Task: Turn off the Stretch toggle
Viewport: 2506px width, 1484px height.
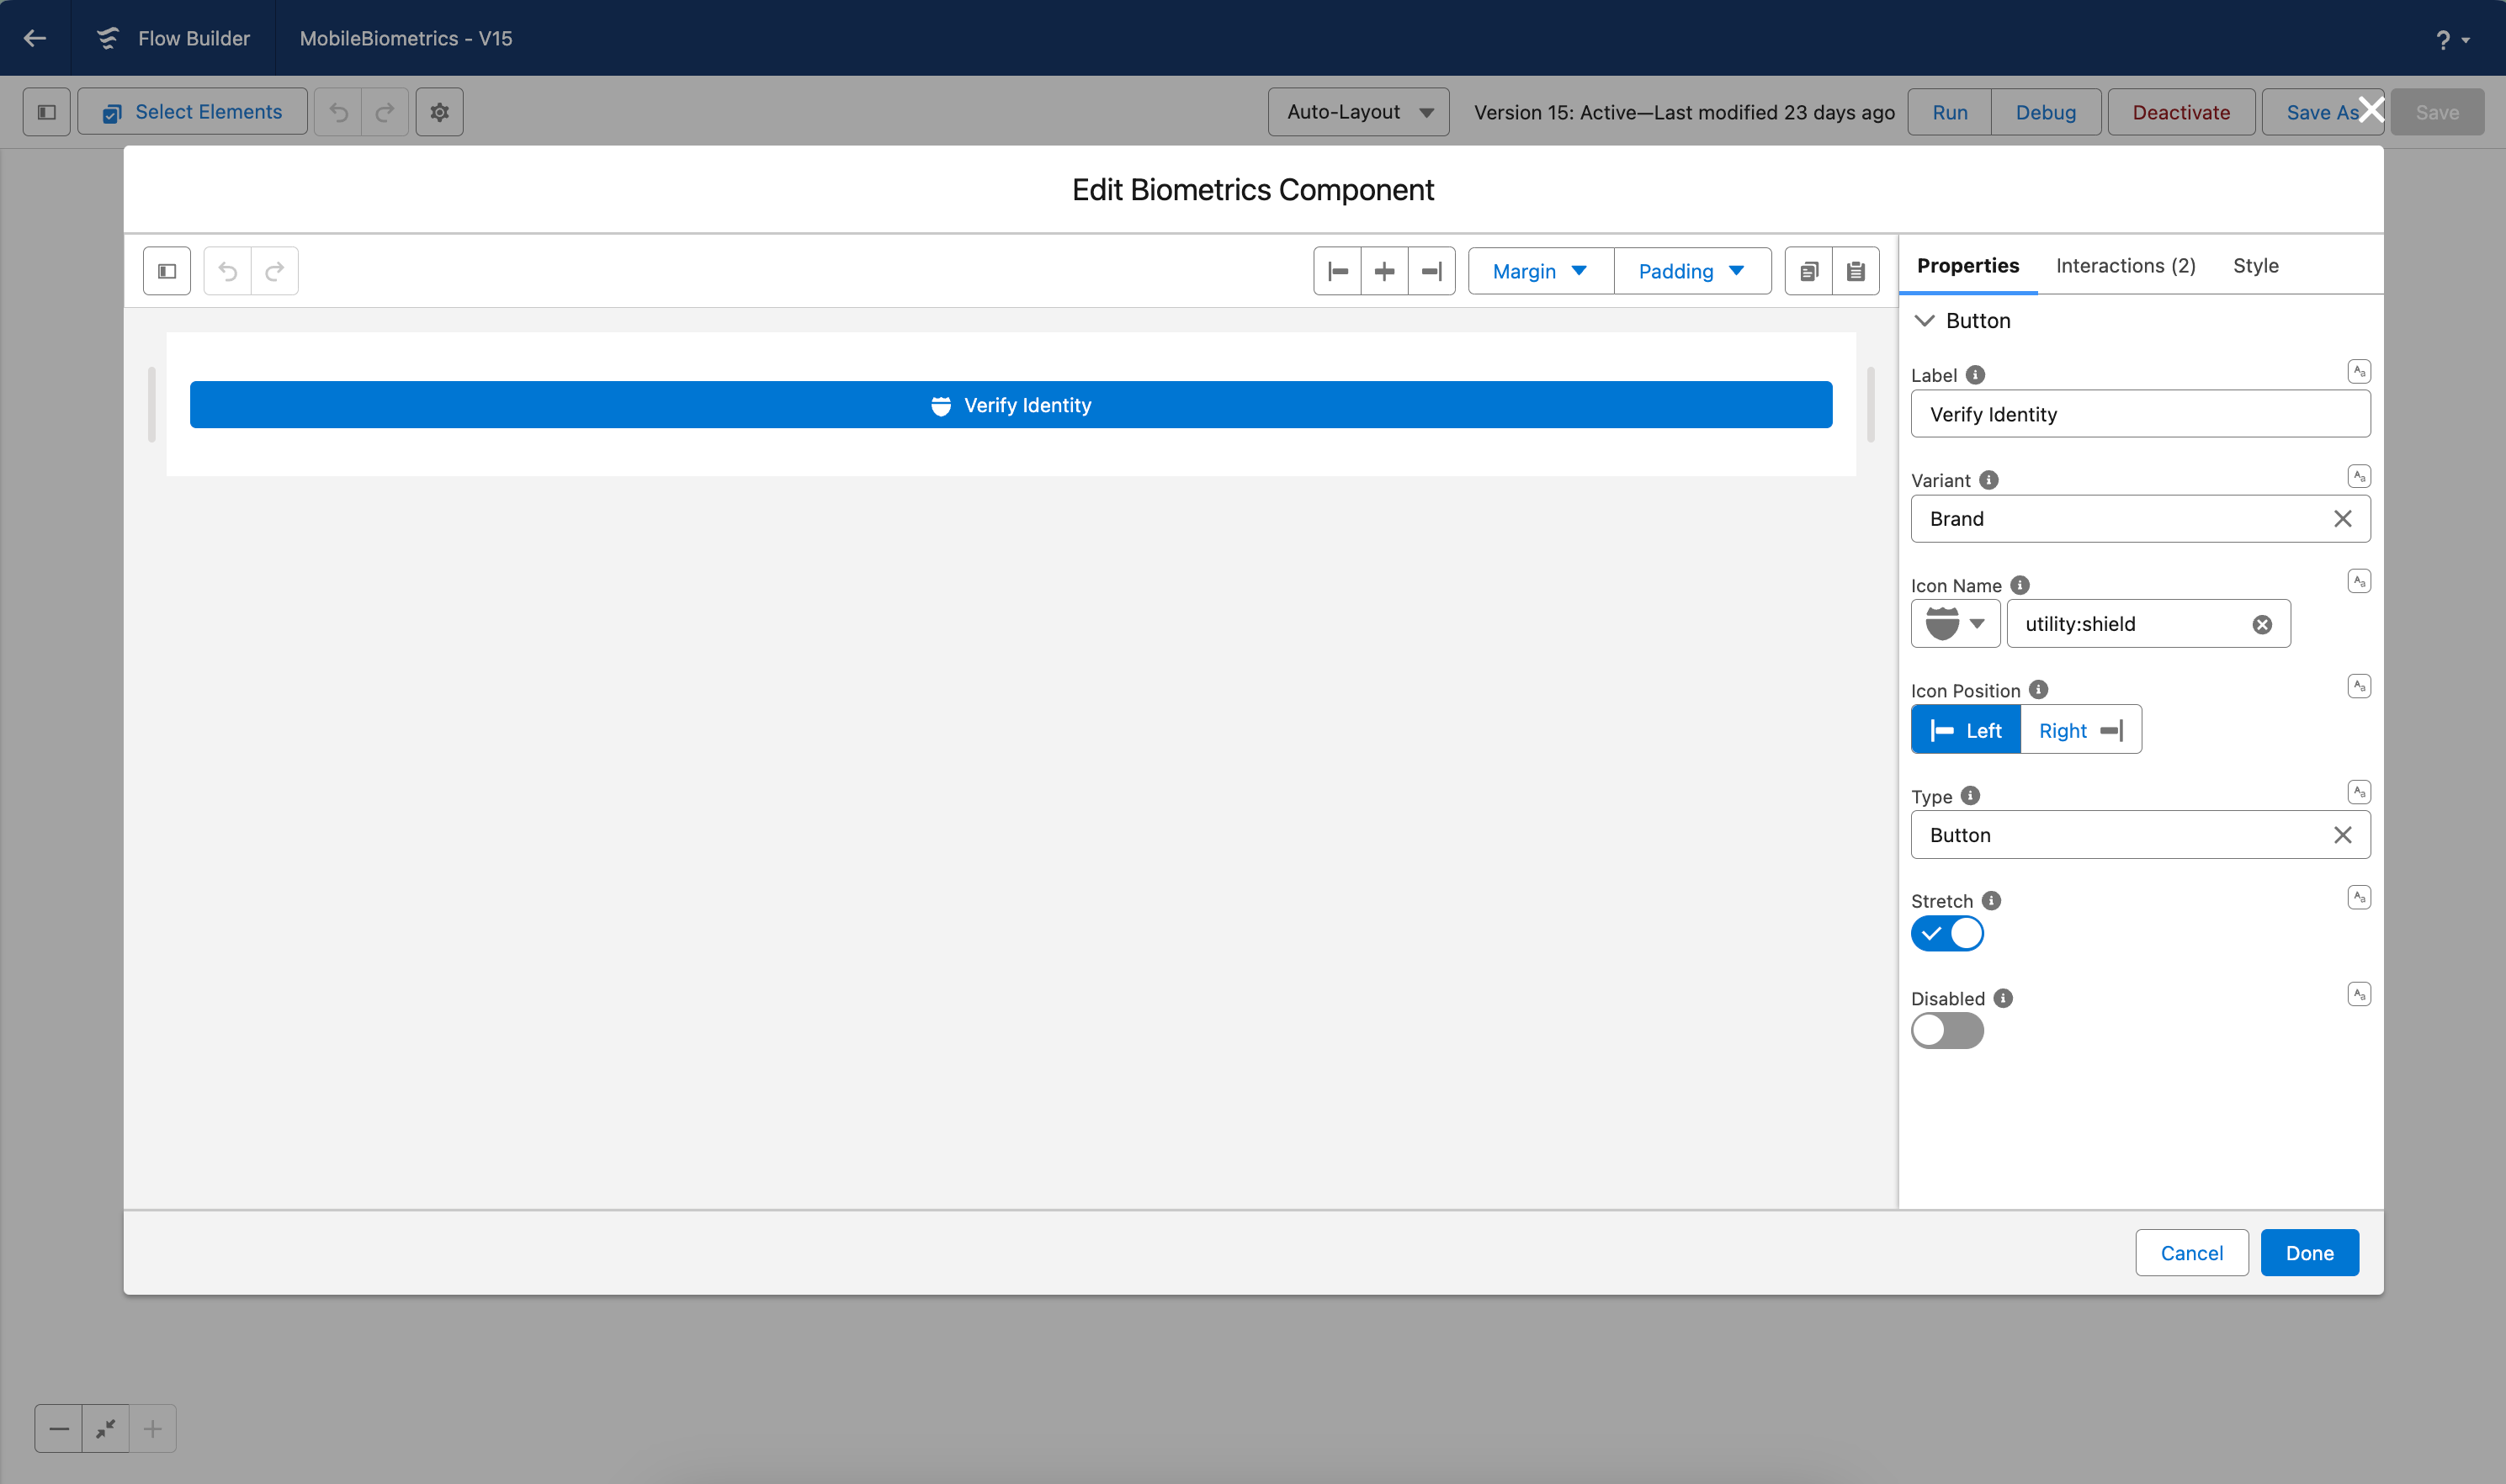Action: pyautogui.click(x=1946, y=933)
